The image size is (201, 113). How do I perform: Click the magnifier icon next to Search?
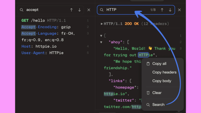148,105
